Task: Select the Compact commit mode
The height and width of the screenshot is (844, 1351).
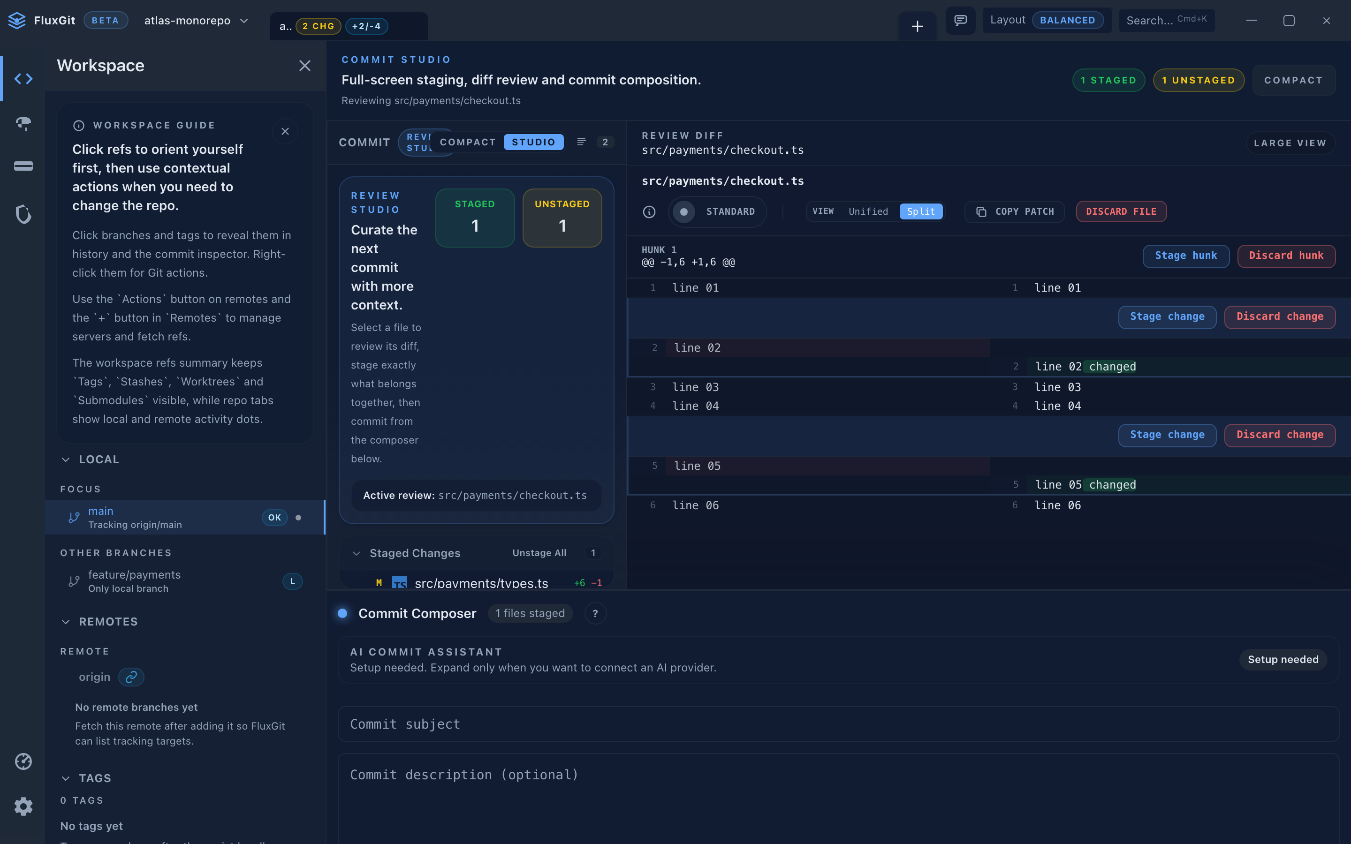Action: [467, 143]
